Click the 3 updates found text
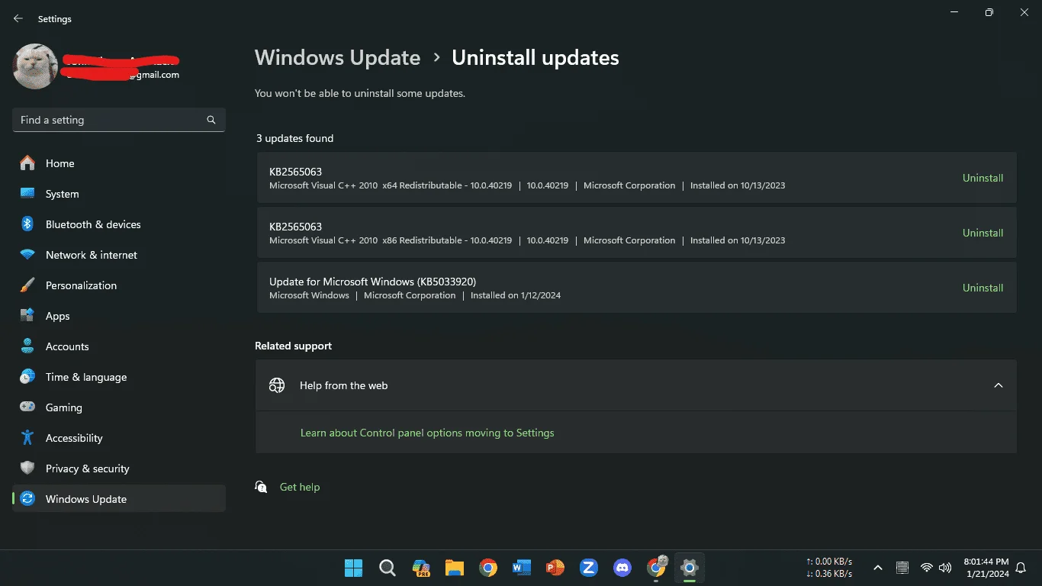Image resolution: width=1042 pixels, height=586 pixels. click(x=294, y=138)
